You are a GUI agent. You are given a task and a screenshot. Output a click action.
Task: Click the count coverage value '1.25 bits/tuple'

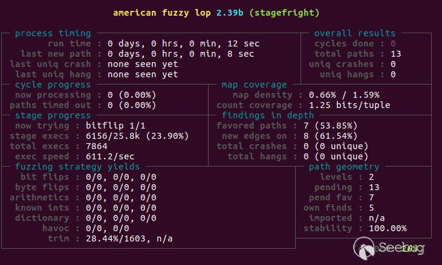pos(349,105)
